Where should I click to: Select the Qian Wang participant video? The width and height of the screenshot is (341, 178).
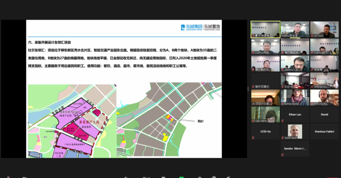coord(265,115)
